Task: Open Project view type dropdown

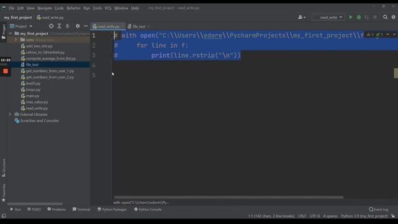Action: pos(21,26)
